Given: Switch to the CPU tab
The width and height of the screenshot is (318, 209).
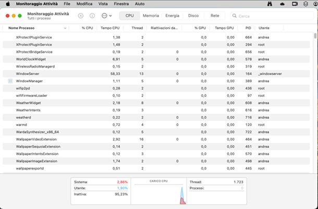Looking at the screenshot, I should pos(129,16).
